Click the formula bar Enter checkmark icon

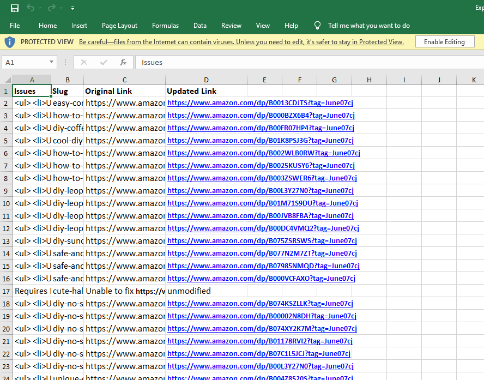104,62
